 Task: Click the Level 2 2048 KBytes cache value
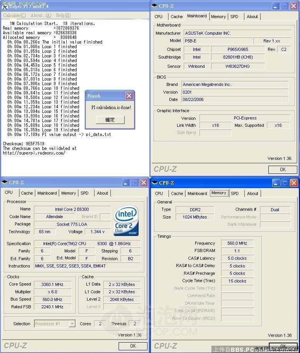(x=122, y=299)
